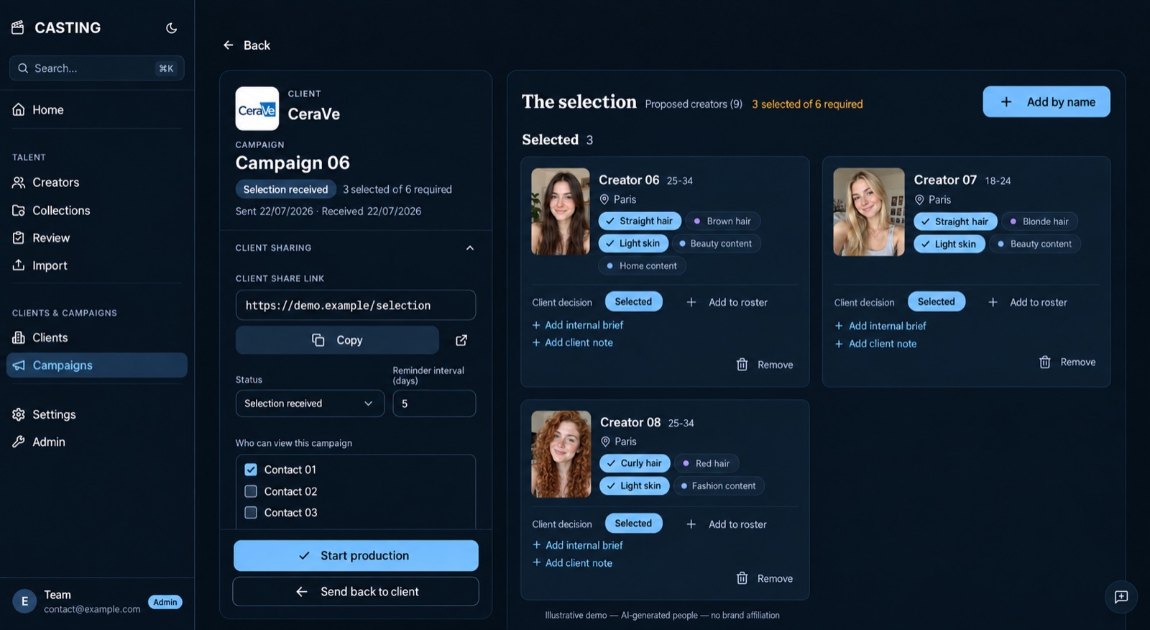Screen dimensions: 1150x630
Task: Open external client share link icon
Action: [461, 340]
